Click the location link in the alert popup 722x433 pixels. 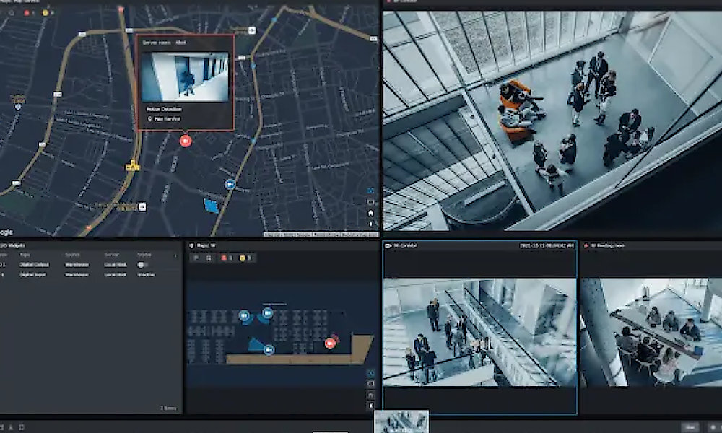[x=165, y=118]
